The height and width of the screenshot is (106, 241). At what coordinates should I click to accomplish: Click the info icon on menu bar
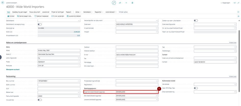coord(238,12)
